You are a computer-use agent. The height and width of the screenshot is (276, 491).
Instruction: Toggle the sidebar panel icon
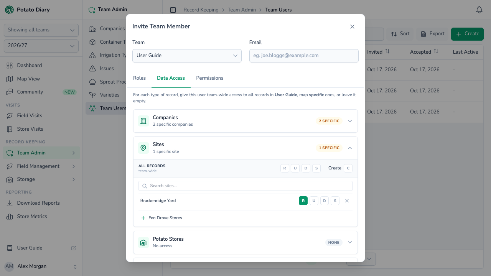[173, 10]
